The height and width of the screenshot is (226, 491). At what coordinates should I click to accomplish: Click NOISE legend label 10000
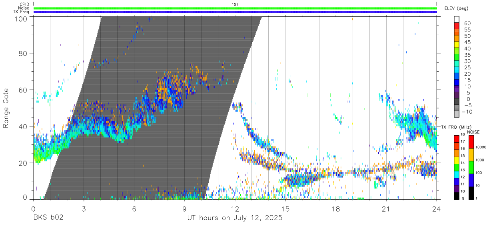pos(480,147)
